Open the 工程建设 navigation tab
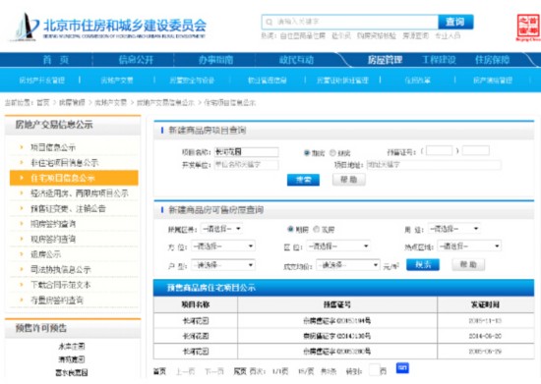541x384 pixels. click(x=439, y=60)
